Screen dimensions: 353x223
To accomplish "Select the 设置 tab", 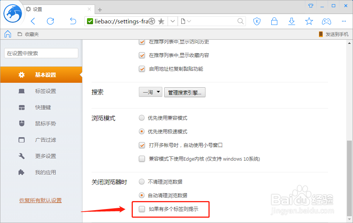I will click(x=59, y=9).
